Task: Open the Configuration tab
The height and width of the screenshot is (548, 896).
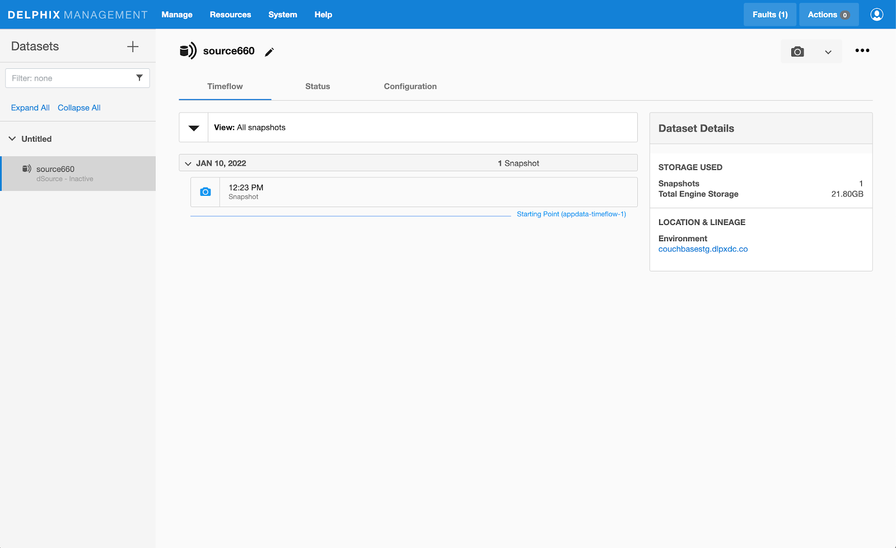Action: click(x=410, y=86)
